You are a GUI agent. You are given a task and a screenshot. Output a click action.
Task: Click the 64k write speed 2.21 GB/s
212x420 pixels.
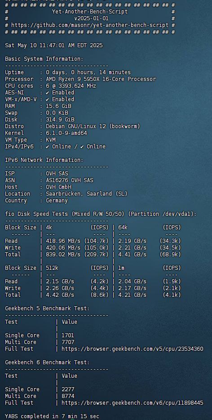pos(132,247)
